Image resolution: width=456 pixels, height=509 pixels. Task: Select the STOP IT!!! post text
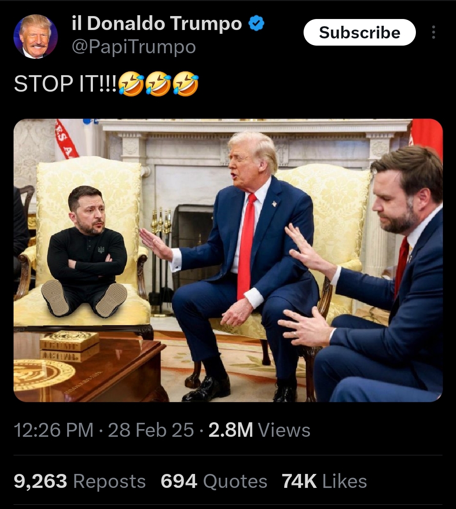coord(65,83)
